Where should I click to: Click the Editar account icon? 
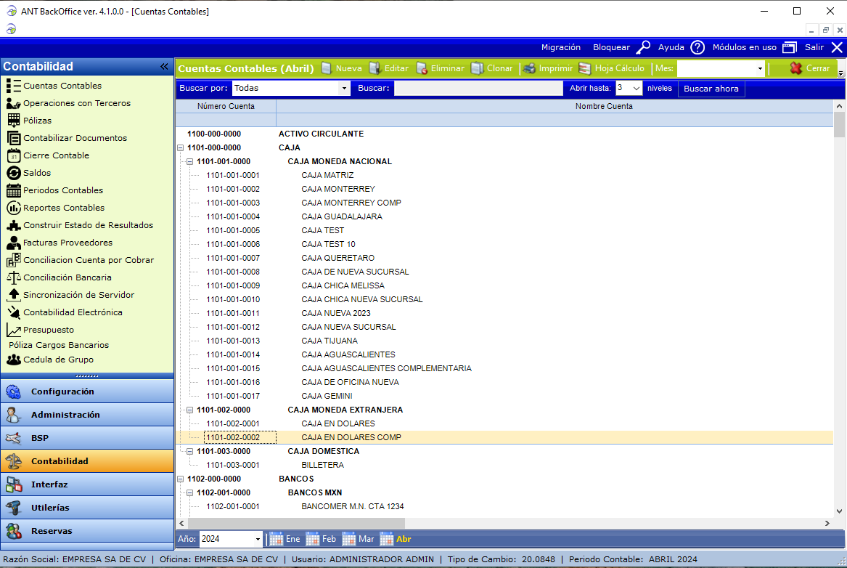pos(375,68)
